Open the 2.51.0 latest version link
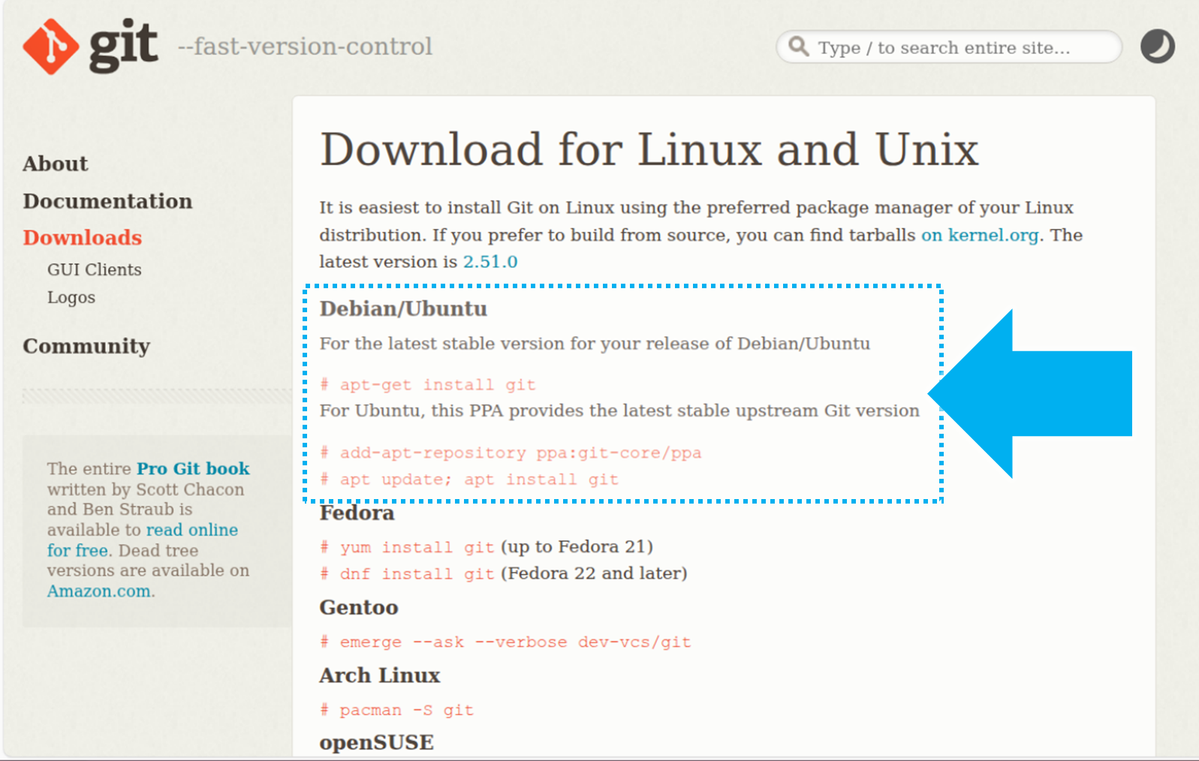Image resolution: width=1199 pixels, height=761 pixels. click(490, 262)
